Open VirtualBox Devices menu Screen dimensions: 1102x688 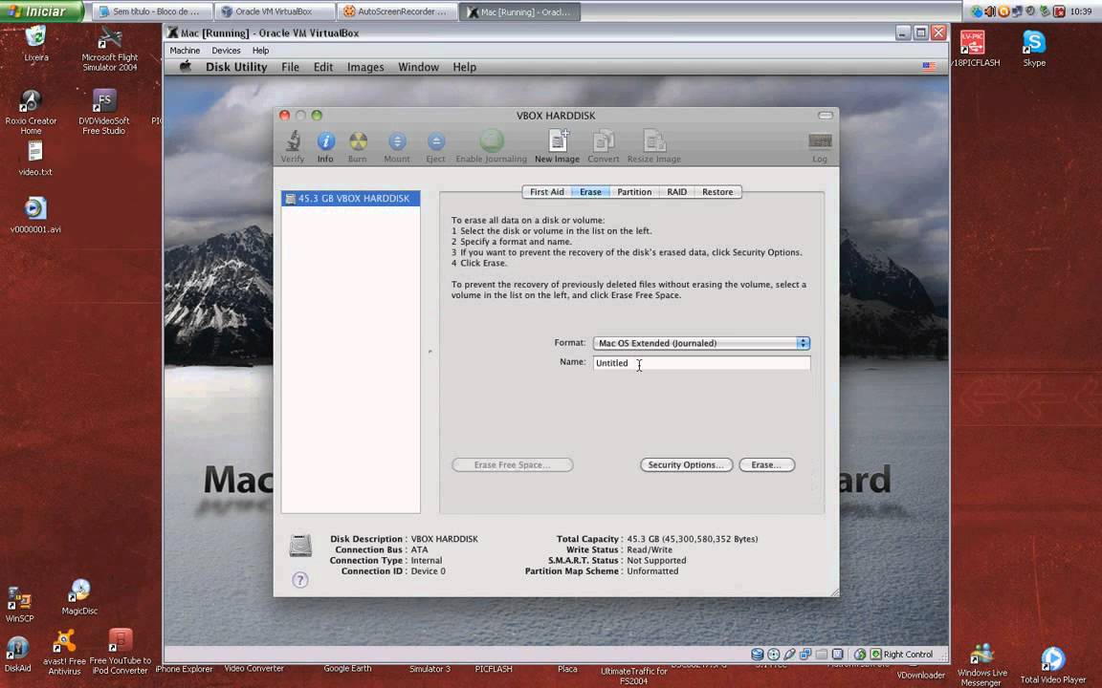point(226,51)
